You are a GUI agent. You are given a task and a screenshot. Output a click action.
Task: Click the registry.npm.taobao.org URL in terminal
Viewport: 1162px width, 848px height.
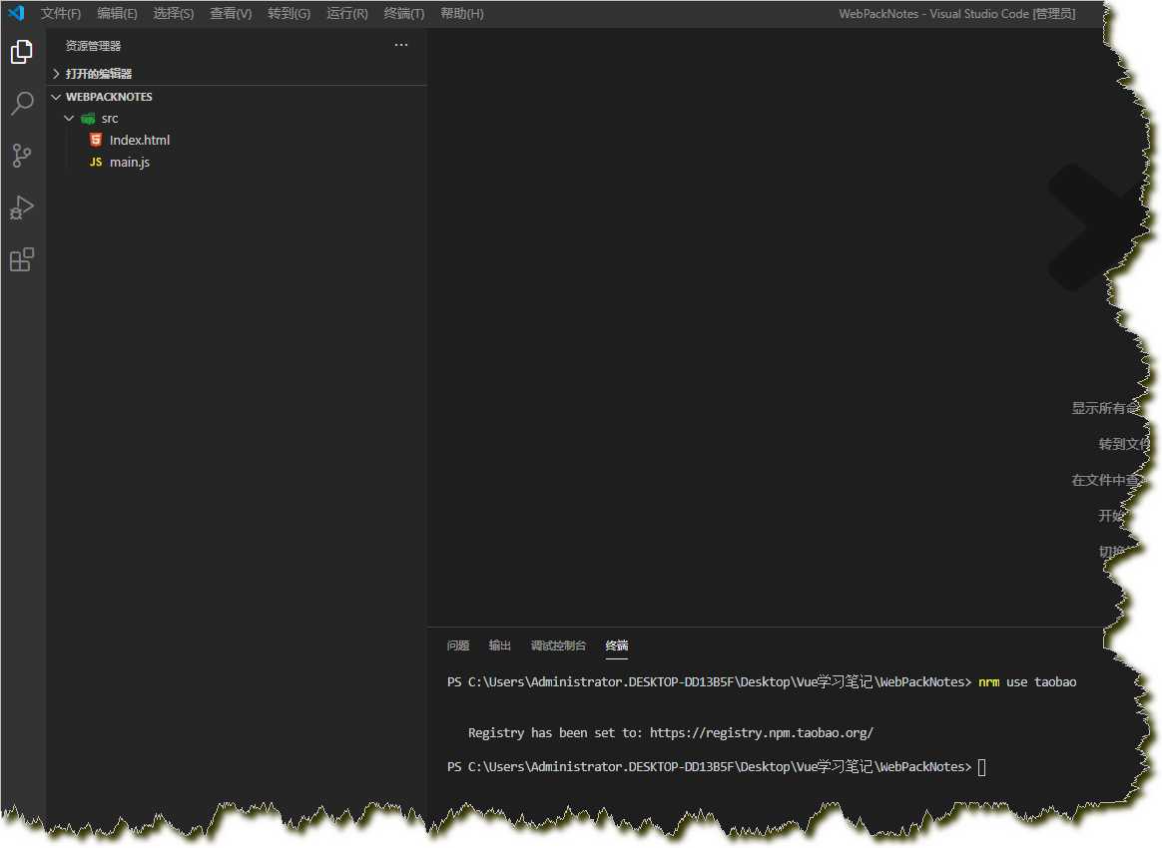tap(761, 733)
